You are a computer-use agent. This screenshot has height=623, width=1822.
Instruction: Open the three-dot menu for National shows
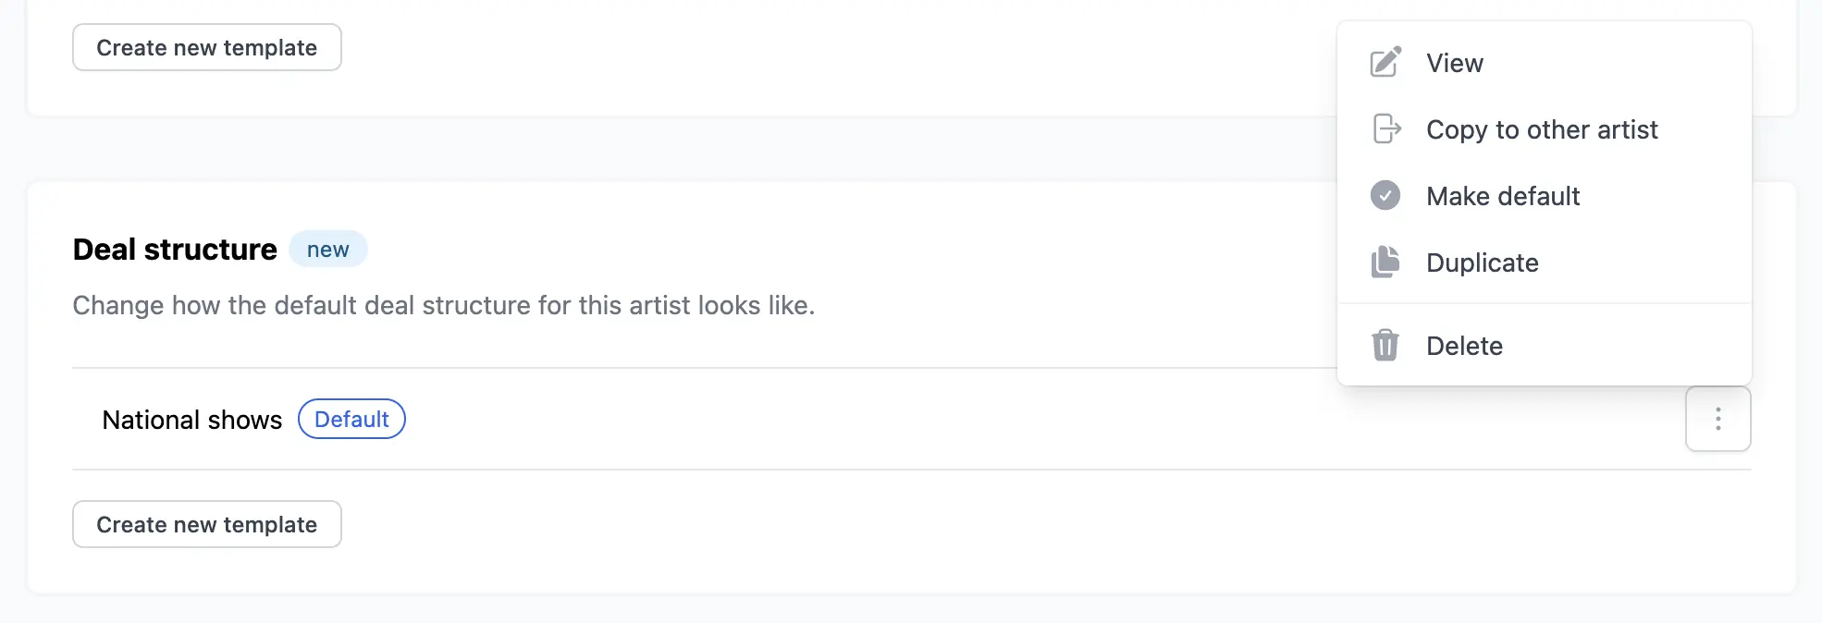(x=1717, y=420)
